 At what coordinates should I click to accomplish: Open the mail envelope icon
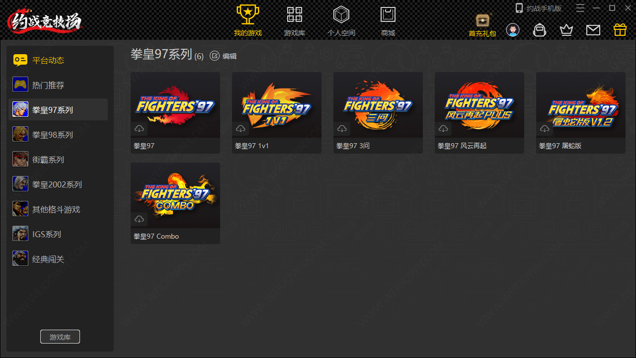point(593,30)
